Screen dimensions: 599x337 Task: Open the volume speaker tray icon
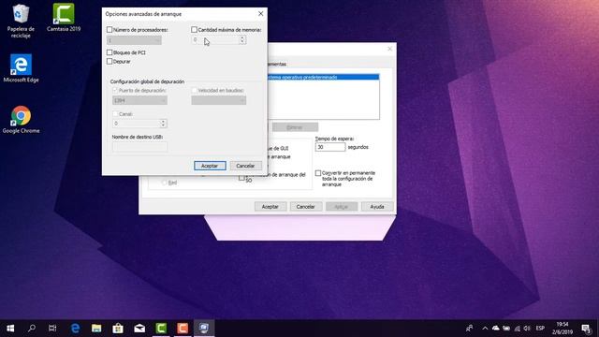pos(527,329)
